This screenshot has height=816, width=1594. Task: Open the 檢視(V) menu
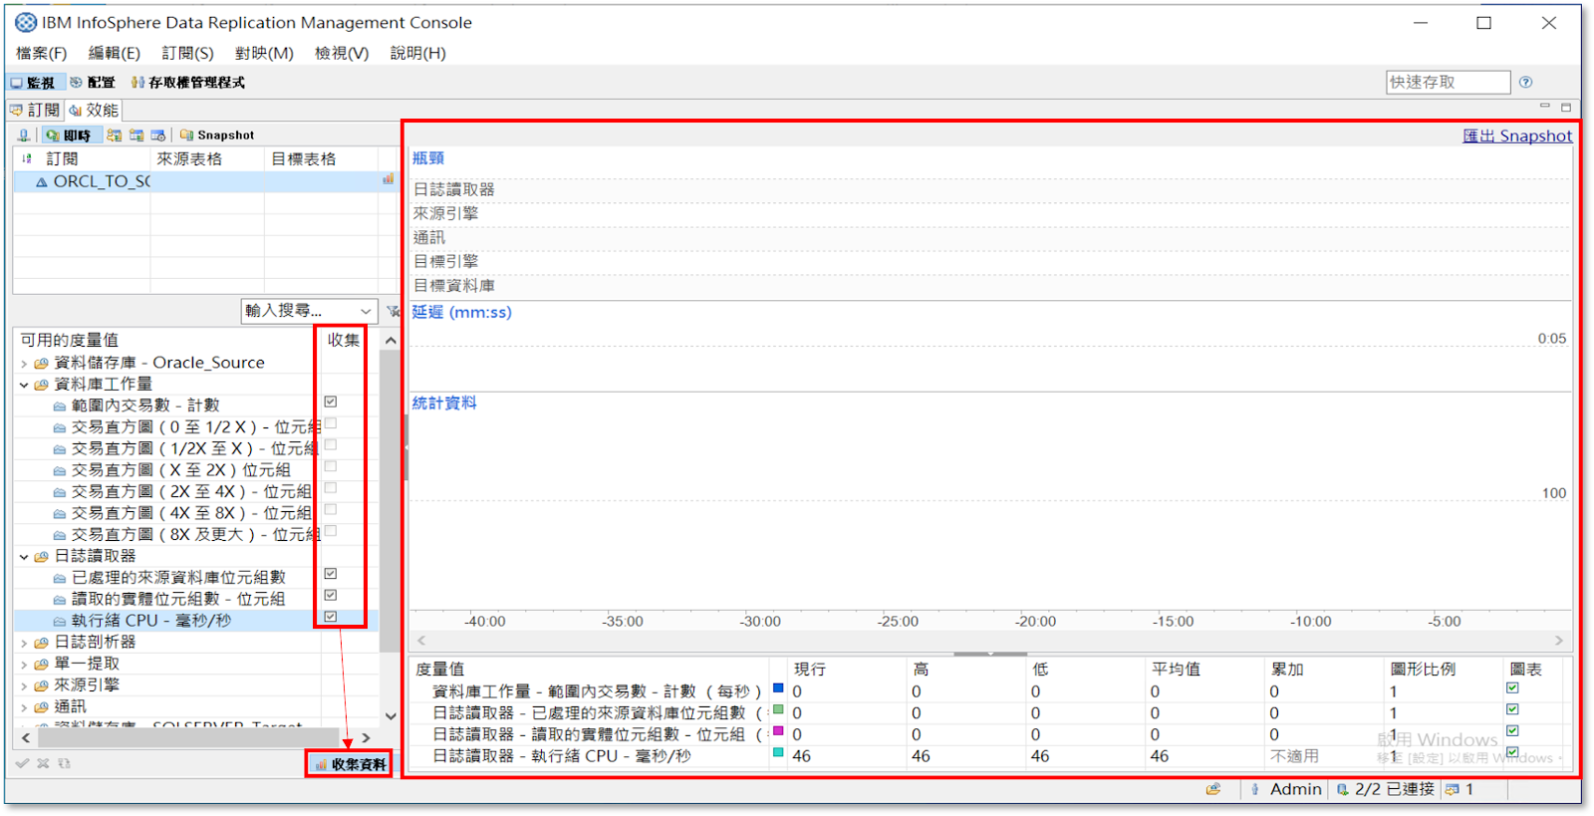pyautogui.click(x=342, y=53)
